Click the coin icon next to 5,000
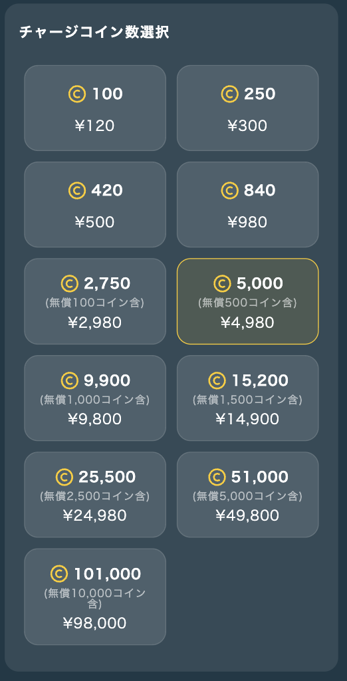The image size is (347, 681). [222, 283]
